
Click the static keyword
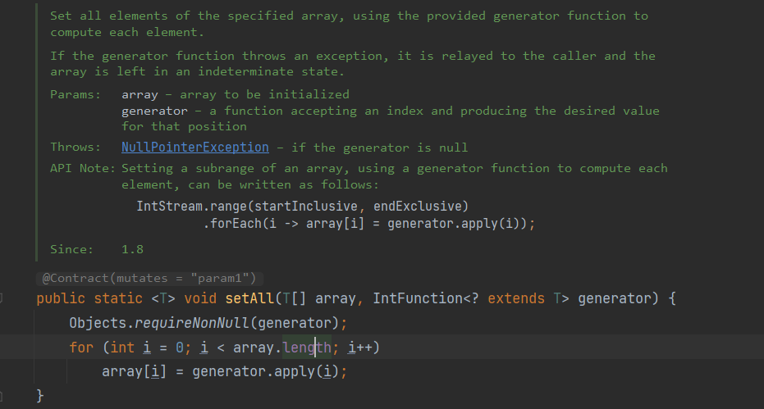(x=117, y=299)
